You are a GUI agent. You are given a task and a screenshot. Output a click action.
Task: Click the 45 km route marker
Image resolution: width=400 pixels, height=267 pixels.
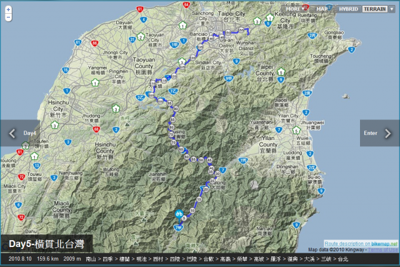click(209, 160)
